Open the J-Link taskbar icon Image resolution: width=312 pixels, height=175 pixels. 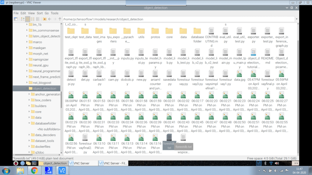(49, 170)
